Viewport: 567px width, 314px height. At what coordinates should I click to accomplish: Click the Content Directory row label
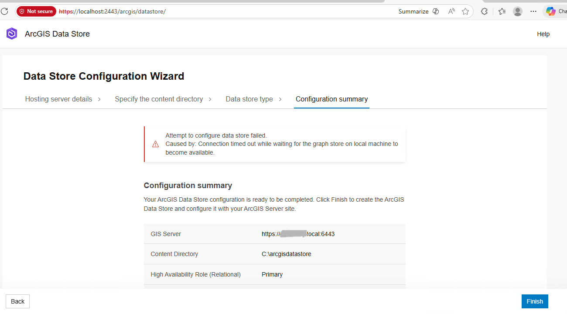pyautogui.click(x=174, y=254)
